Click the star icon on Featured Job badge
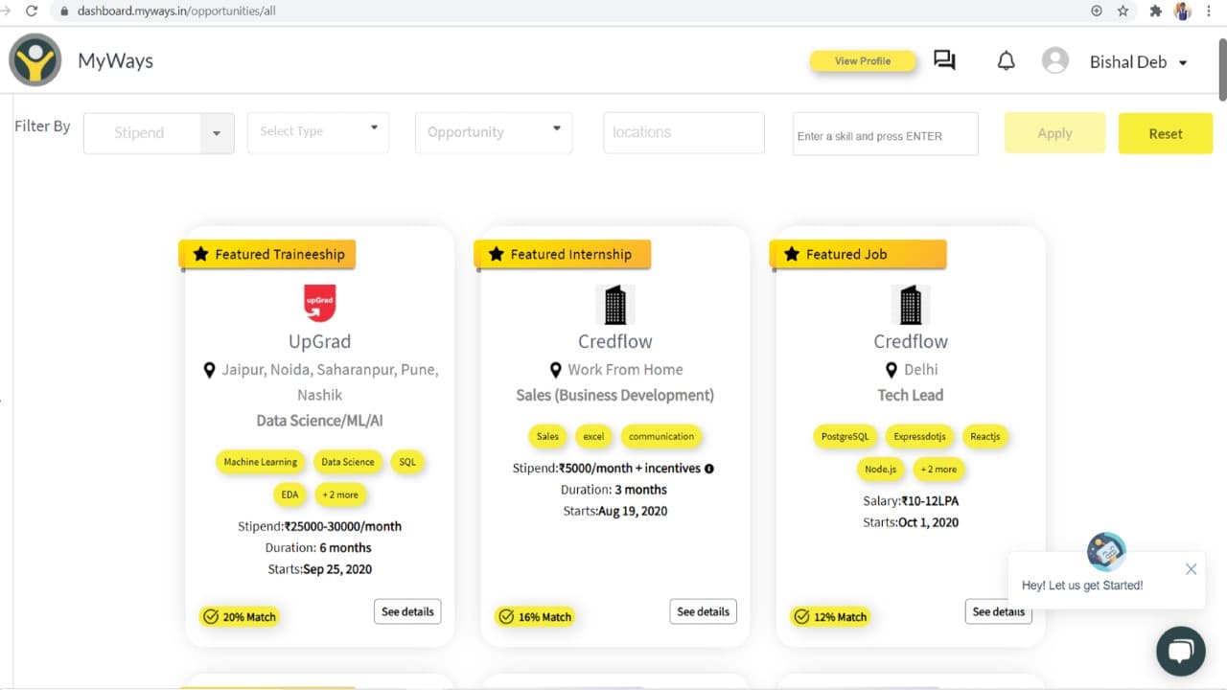 tap(791, 254)
